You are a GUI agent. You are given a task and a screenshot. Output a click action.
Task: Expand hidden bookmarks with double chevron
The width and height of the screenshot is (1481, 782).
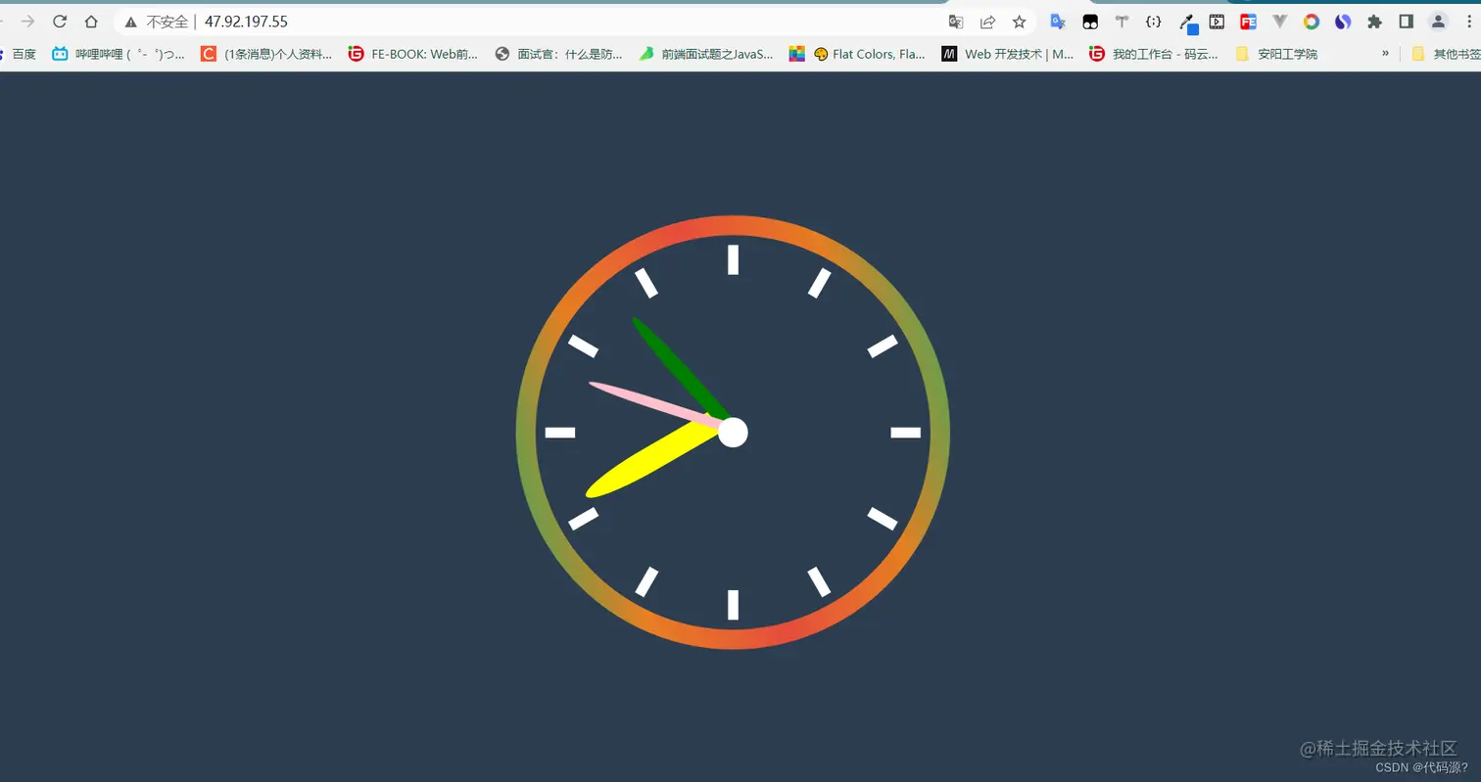(1385, 53)
